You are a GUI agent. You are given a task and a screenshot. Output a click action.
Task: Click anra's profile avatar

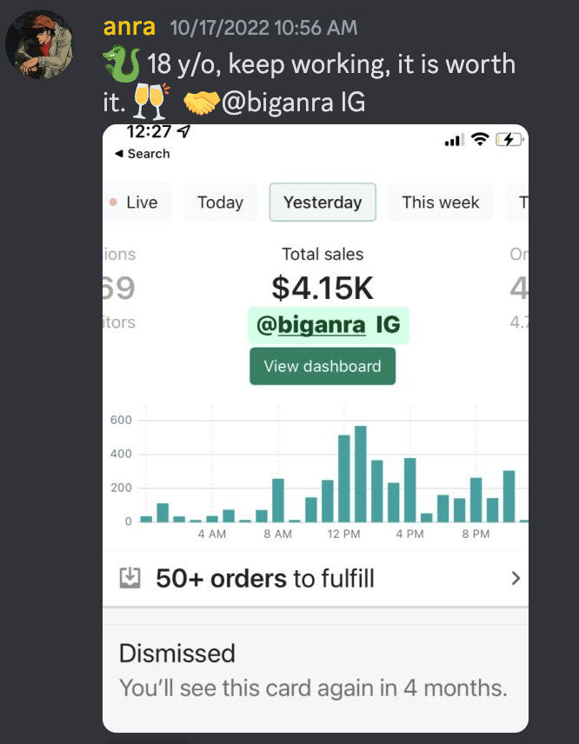pyautogui.click(x=39, y=44)
